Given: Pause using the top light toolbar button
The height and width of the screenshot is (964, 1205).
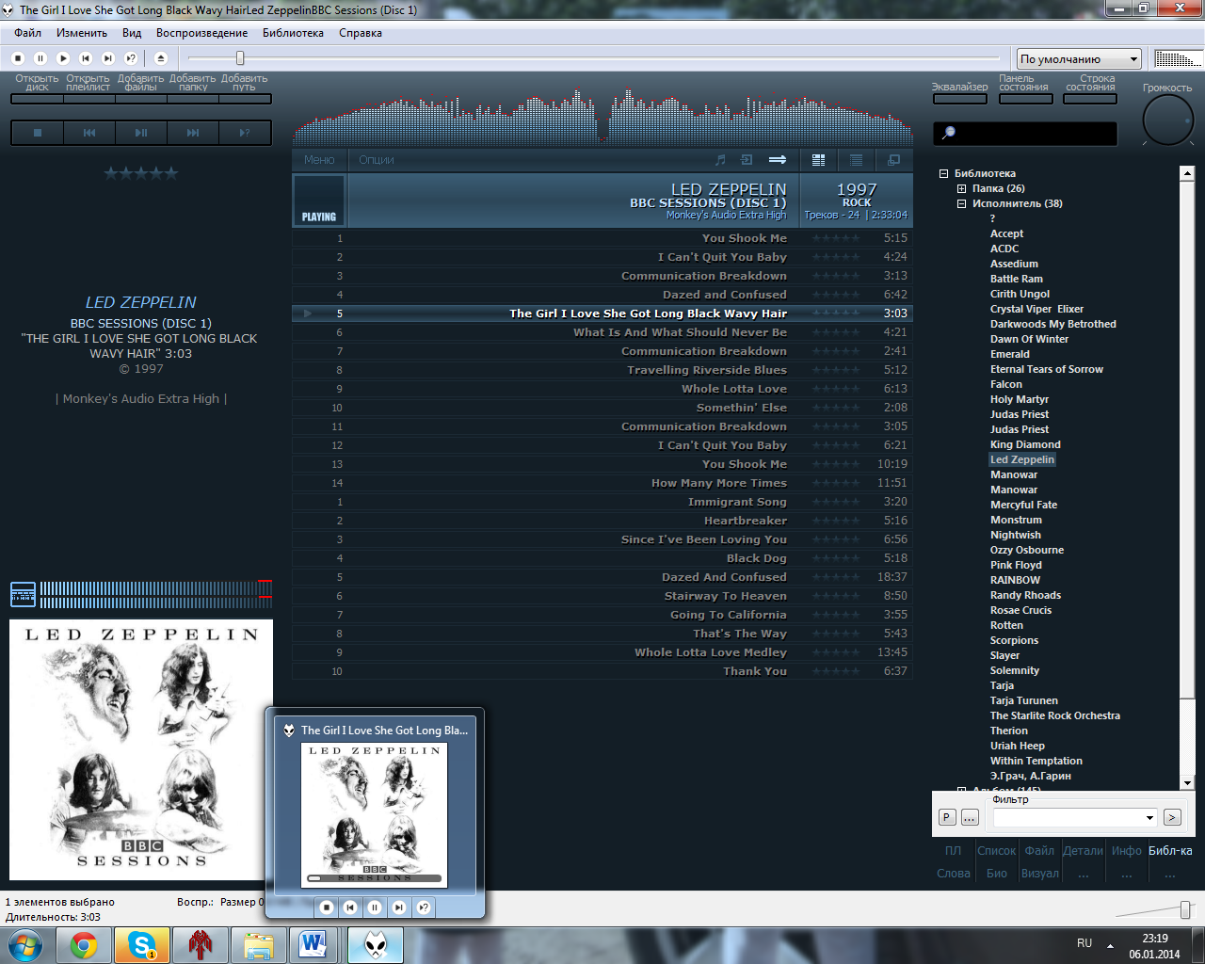Looking at the screenshot, I should 40,58.
